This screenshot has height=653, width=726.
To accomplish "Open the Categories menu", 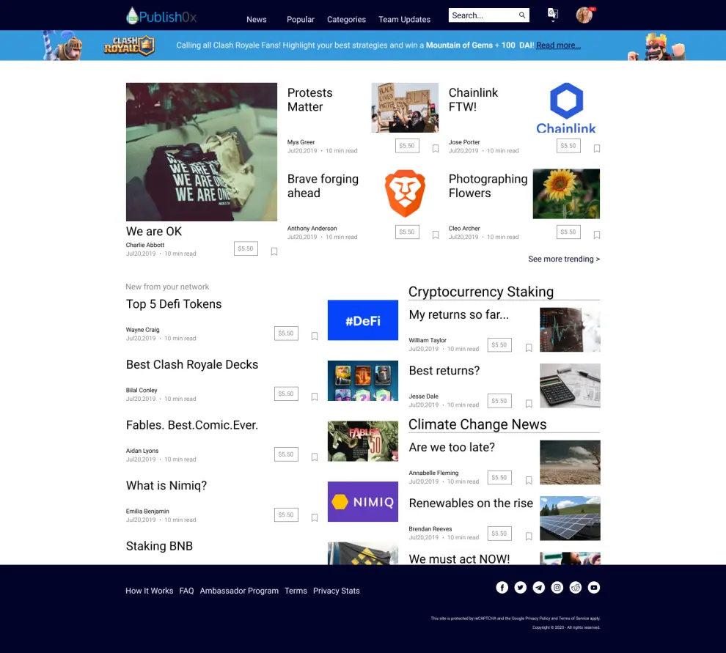I will [346, 20].
